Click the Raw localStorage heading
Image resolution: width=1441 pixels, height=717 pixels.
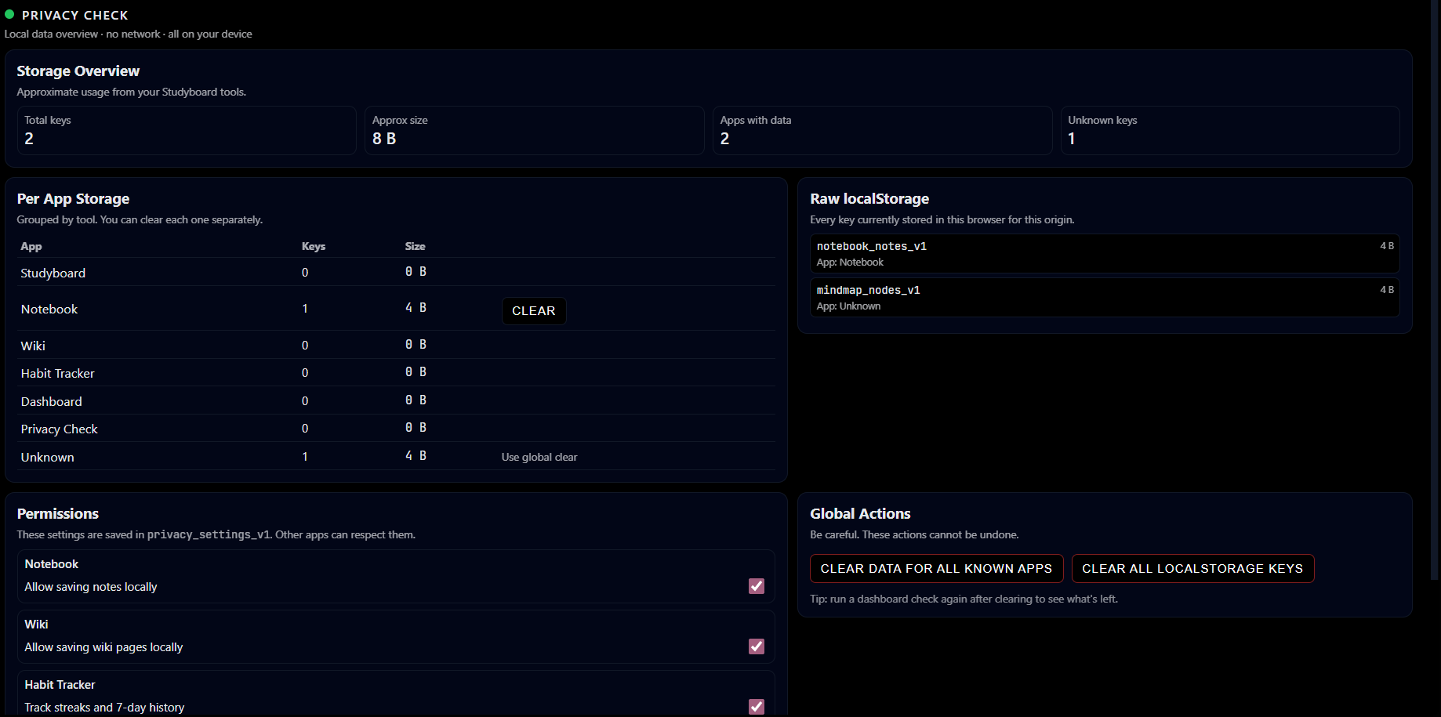(x=869, y=199)
